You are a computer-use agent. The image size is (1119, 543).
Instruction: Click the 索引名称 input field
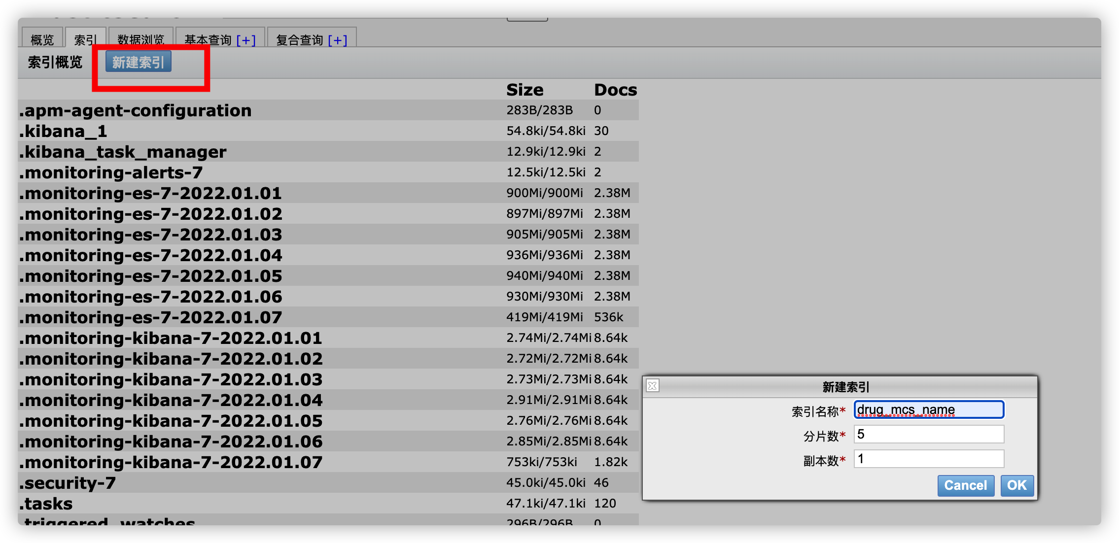click(929, 410)
